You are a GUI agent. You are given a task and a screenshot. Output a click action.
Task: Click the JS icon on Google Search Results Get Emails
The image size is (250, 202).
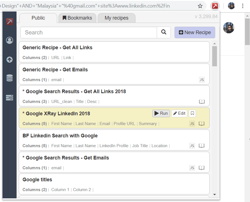(x=192, y=168)
